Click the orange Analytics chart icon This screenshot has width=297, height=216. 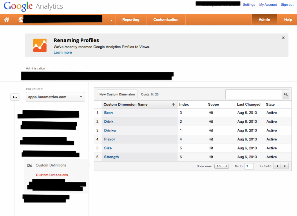click(40, 45)
